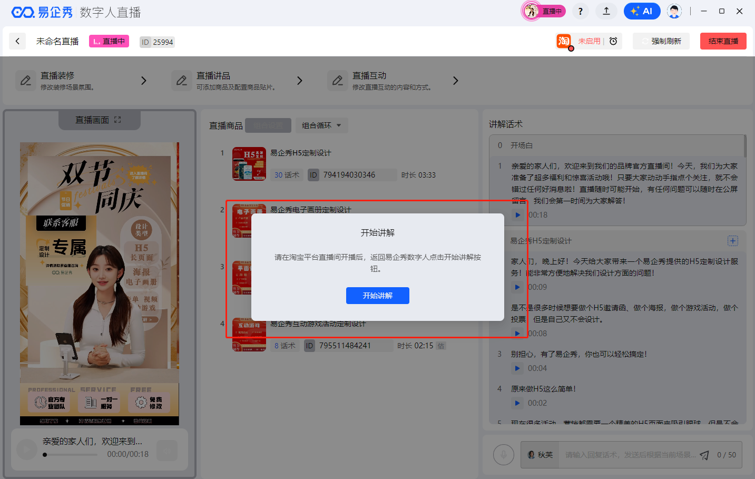
Task: Click the 易企秀H5定制设计 product thumbnail
Action: (x=249, y=164)
